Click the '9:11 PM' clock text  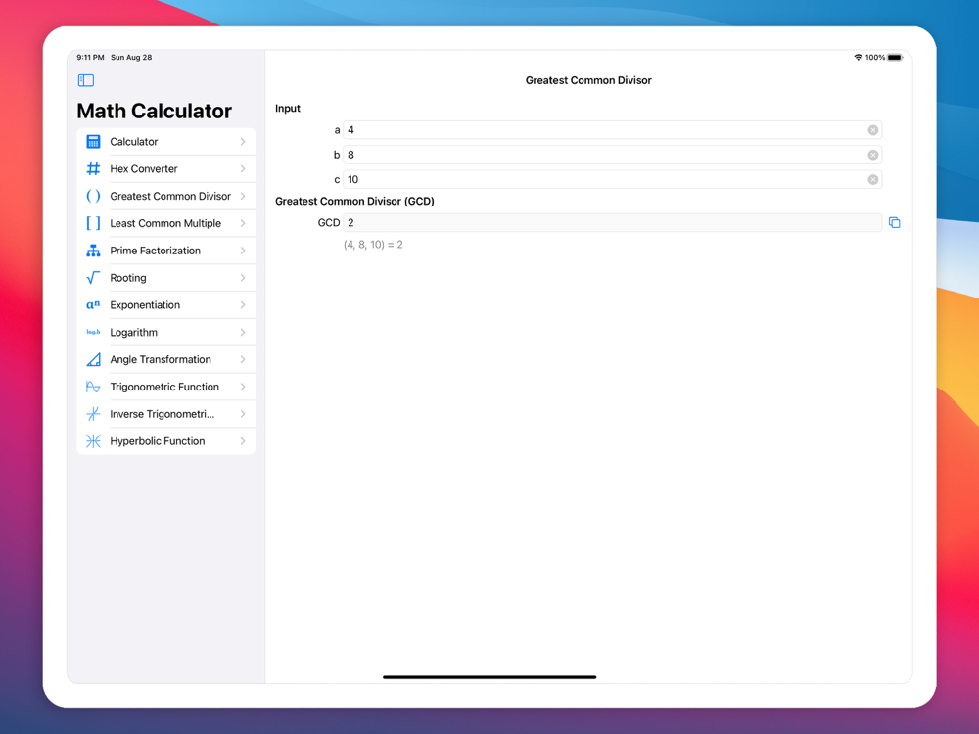(90, 58)
